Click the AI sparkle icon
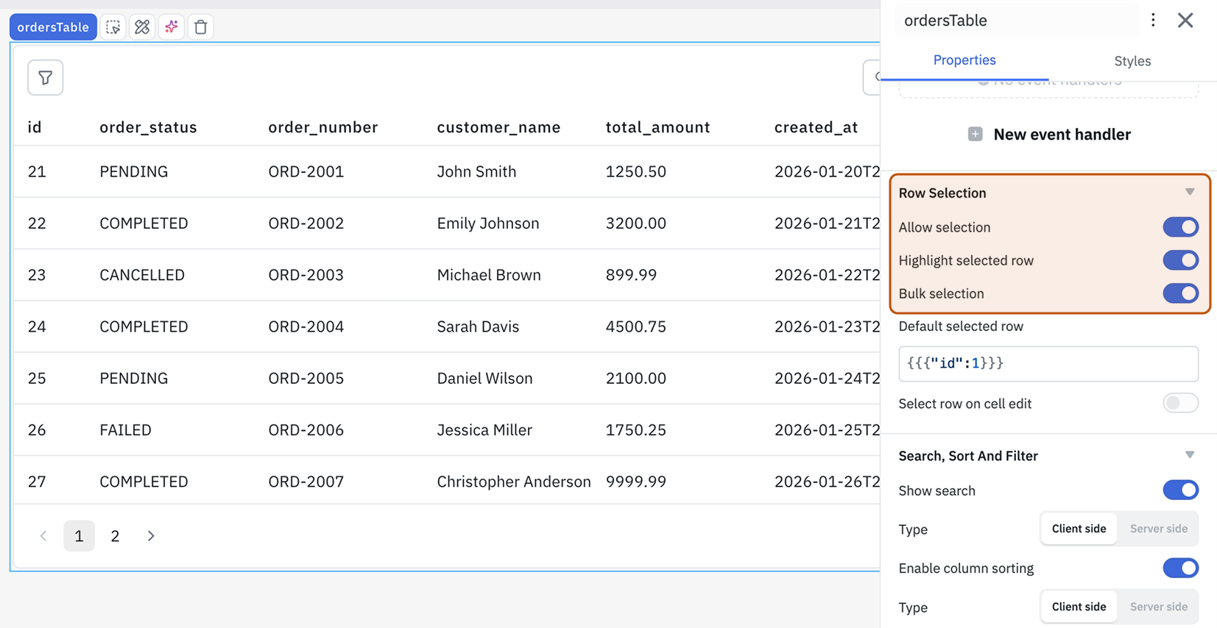 172,27
